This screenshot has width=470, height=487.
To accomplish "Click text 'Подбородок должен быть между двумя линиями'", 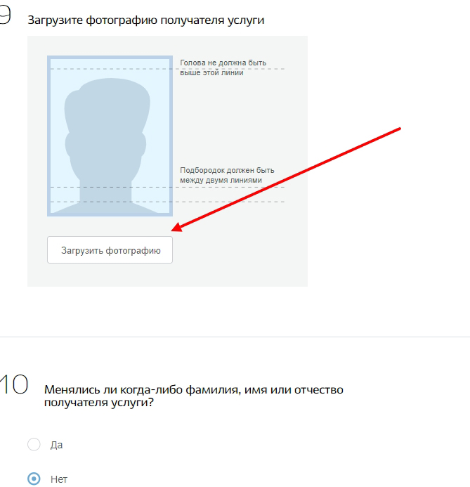I will click(227, 175).
